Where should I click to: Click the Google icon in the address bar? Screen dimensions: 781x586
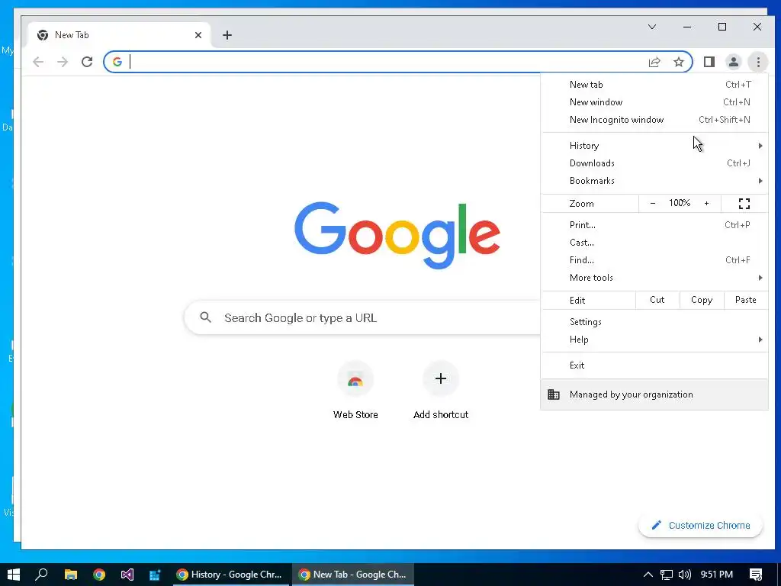coord(117,62)
